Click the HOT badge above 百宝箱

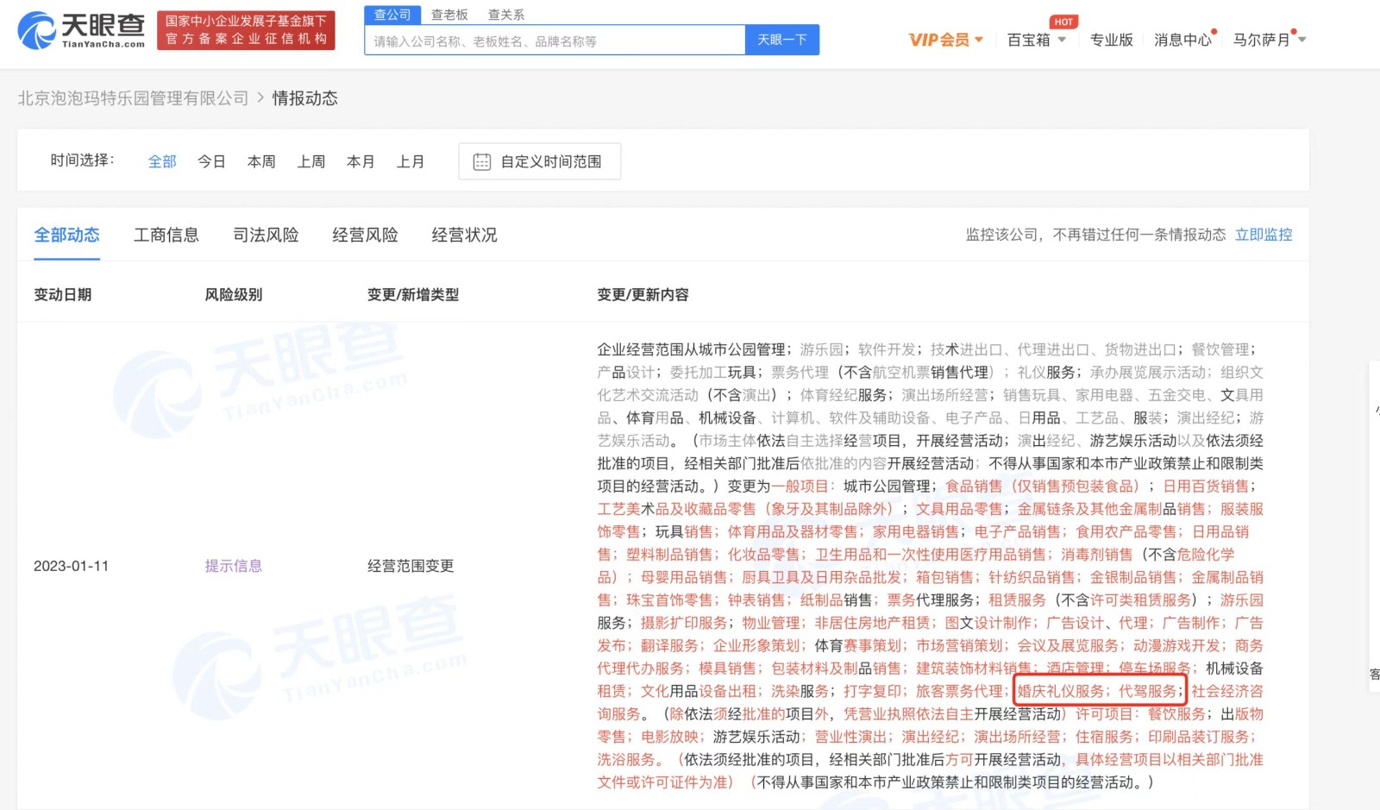[x=1063, y=22]
